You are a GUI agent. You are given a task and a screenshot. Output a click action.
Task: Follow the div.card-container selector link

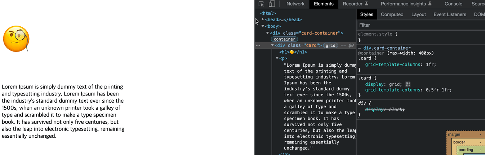tap(387, 48)
